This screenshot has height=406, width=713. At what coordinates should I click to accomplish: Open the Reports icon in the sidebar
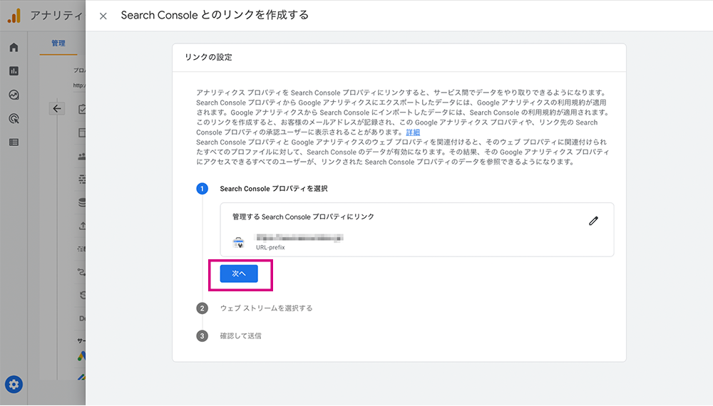pyautogui.click(x=14, y=71)
